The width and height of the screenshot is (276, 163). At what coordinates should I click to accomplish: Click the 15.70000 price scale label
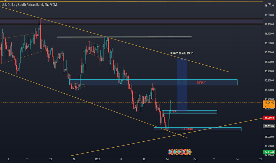coord(269,71)
